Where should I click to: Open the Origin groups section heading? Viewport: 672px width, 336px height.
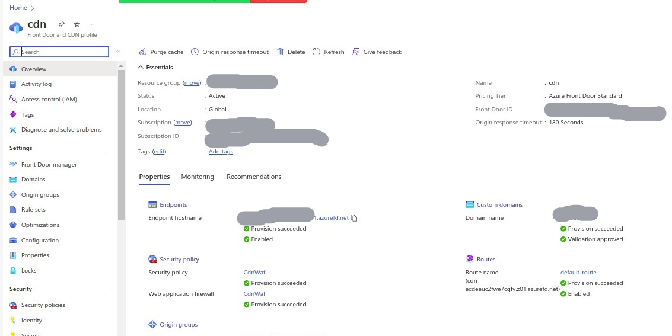(179, 324)
